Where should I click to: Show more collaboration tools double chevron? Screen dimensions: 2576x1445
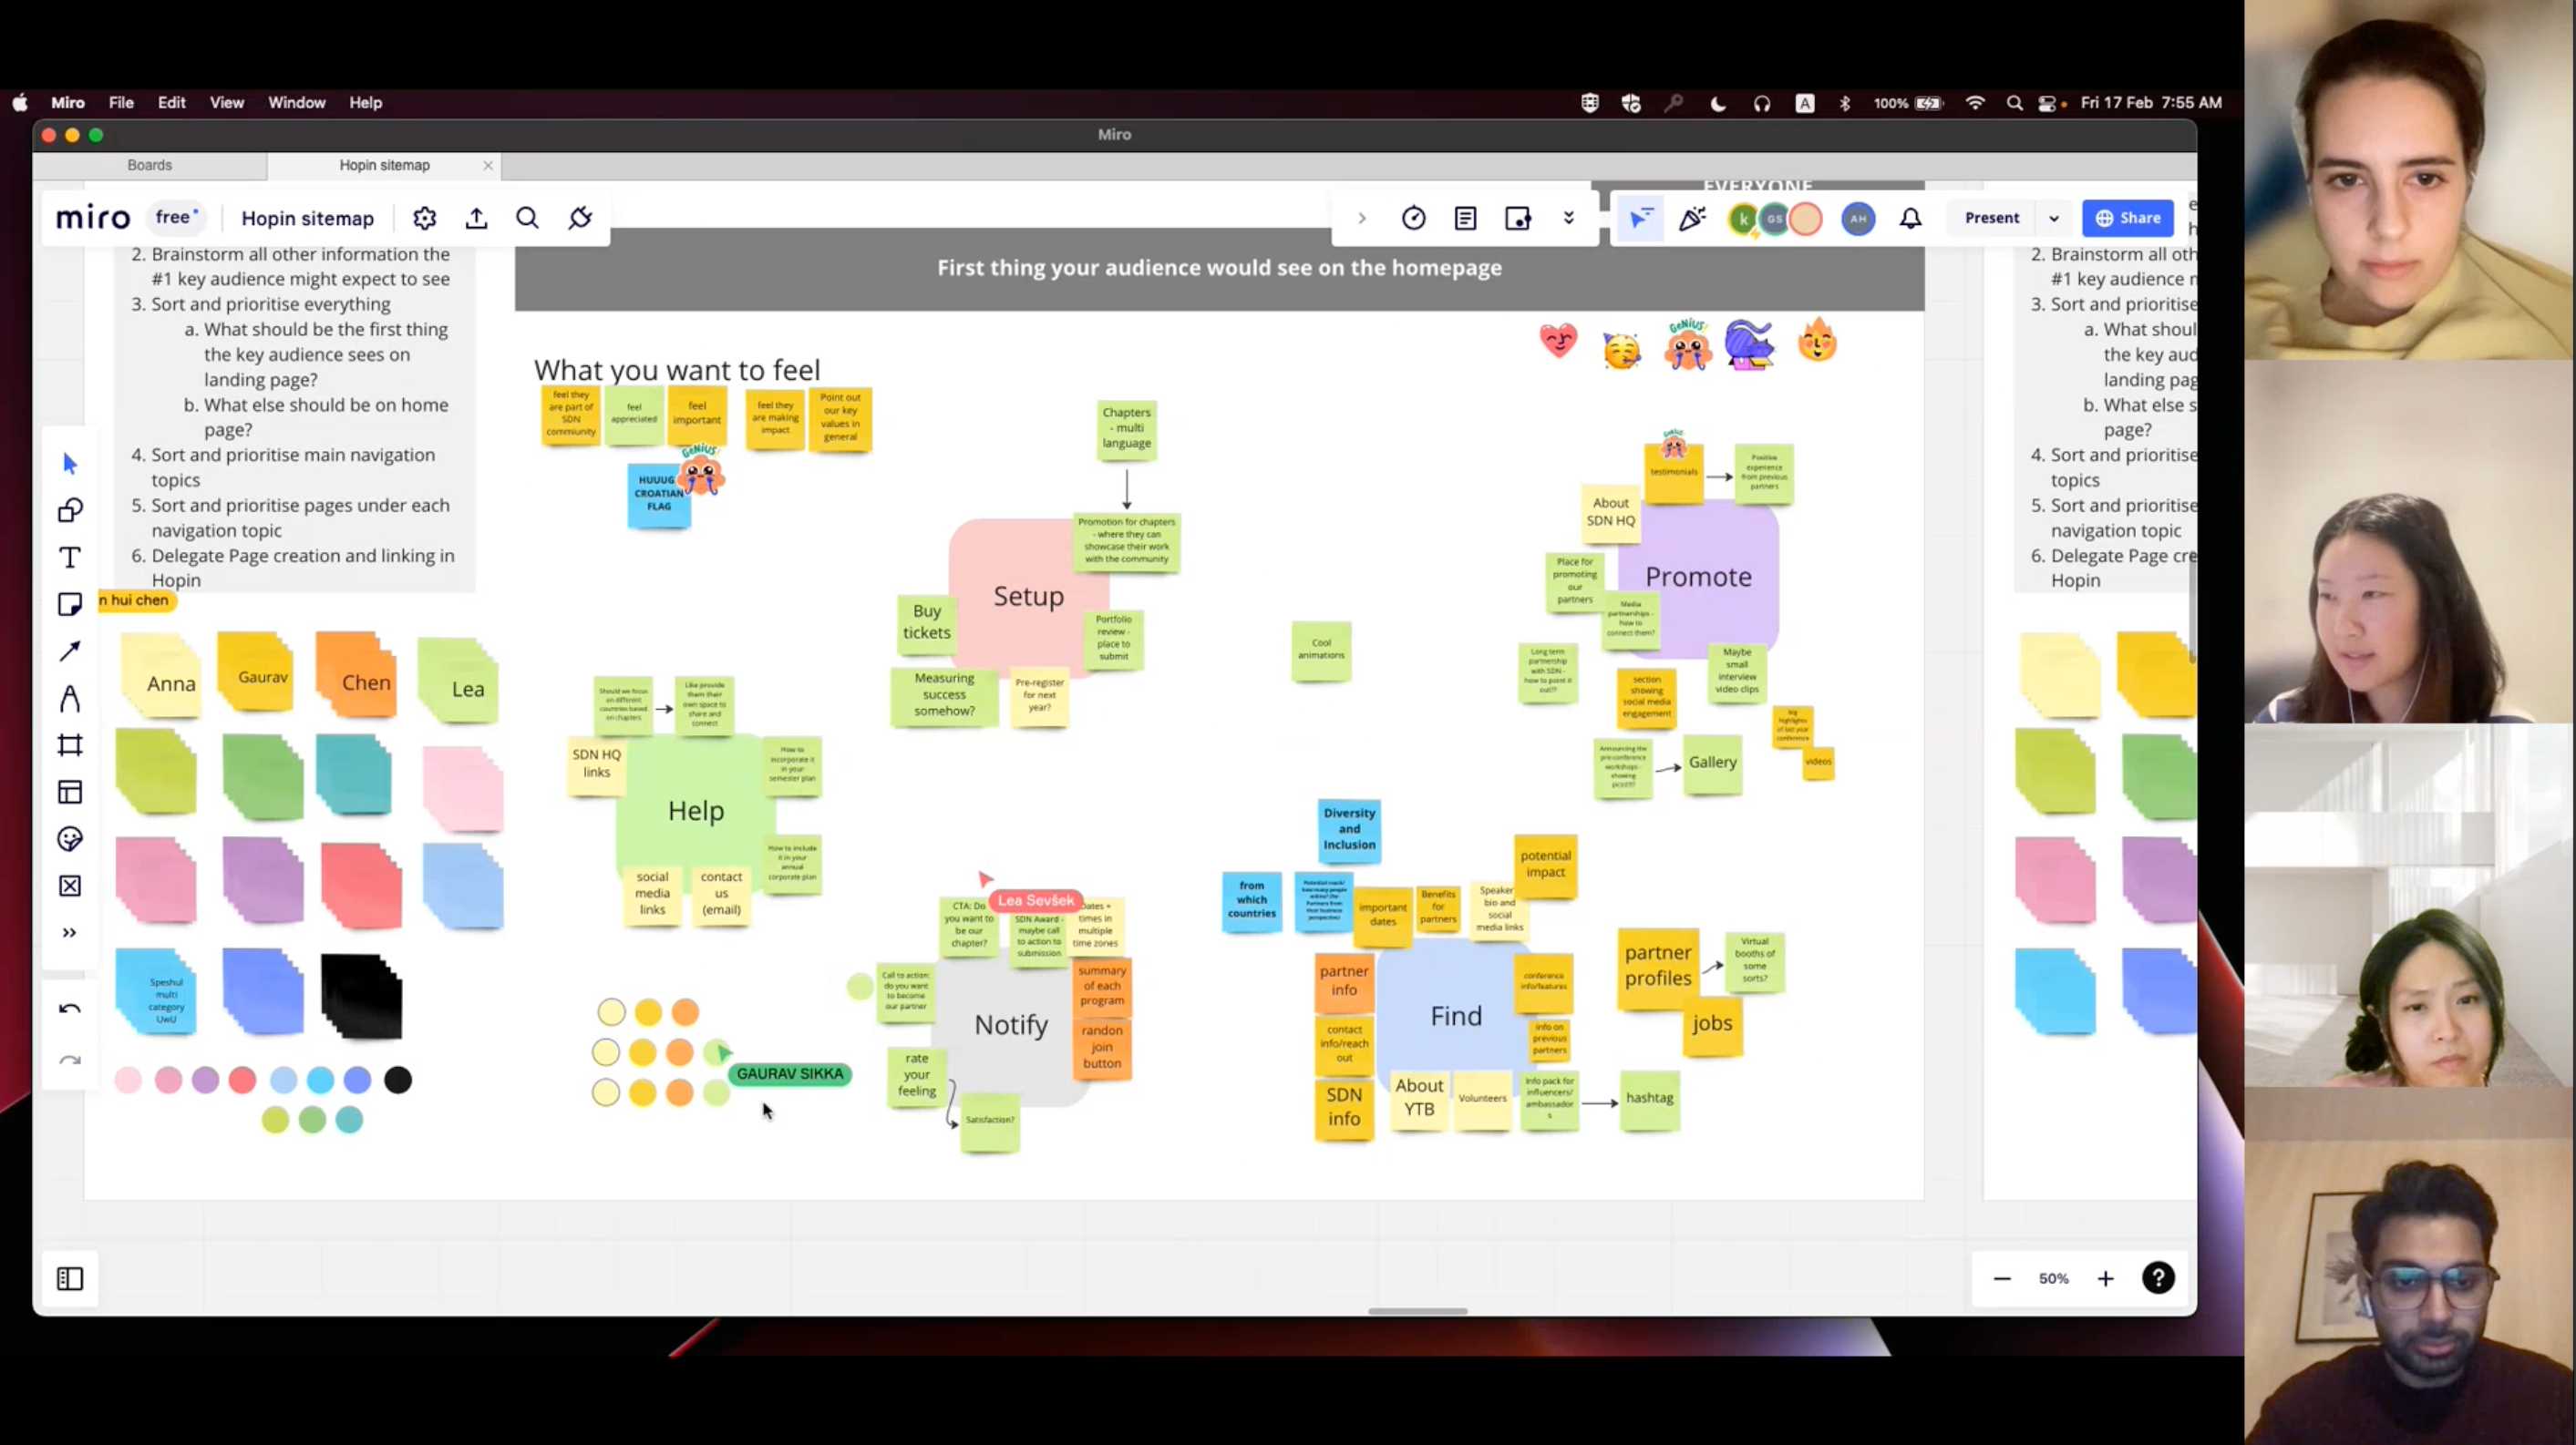click(x=1568, y=218)
